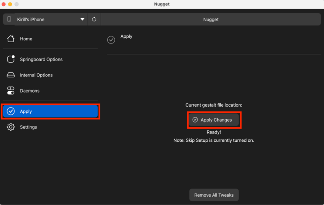Click the Nugget title bar button
This screenshot has height=205, width=324.
[211, 19]
